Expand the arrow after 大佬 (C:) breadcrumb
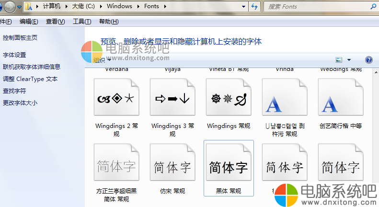The image size is (379, 207). pyautogui.click(x=101, y=7)
